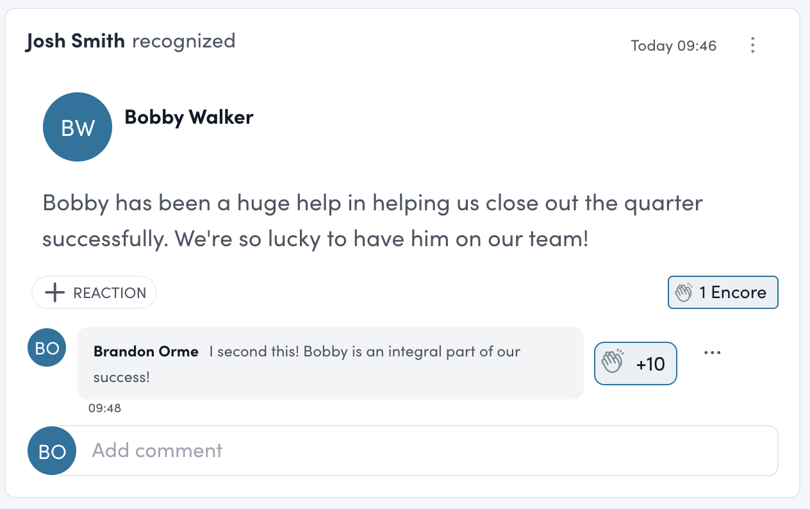Click the BO avatar beside Brandon's comment
This screenshot has height=509, width=810.
coord(47,348)
